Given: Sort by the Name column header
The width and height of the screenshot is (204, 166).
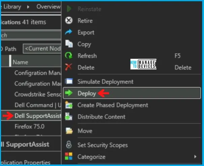Looking at the screenshot, I should click(x=36, y=62).
